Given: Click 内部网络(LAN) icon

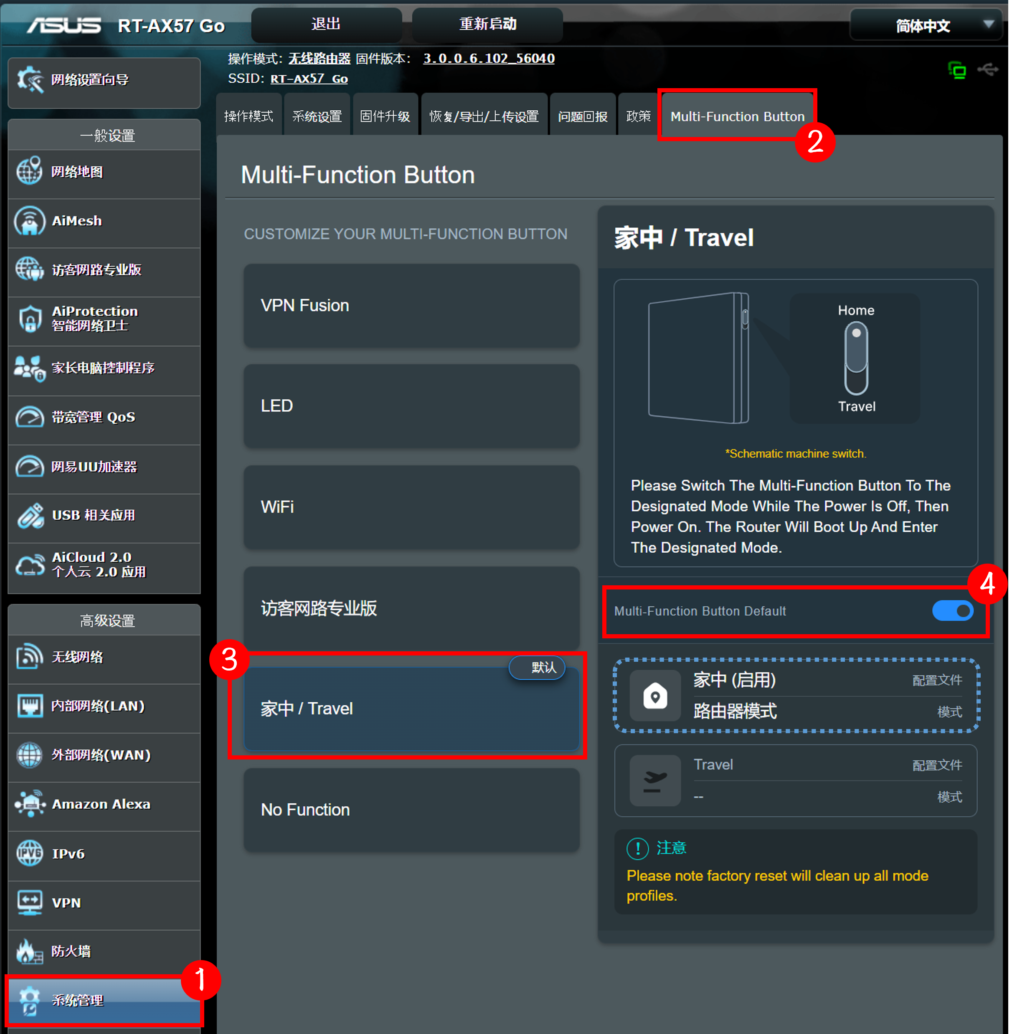Looking at the screenshot, I should [29, 705].
